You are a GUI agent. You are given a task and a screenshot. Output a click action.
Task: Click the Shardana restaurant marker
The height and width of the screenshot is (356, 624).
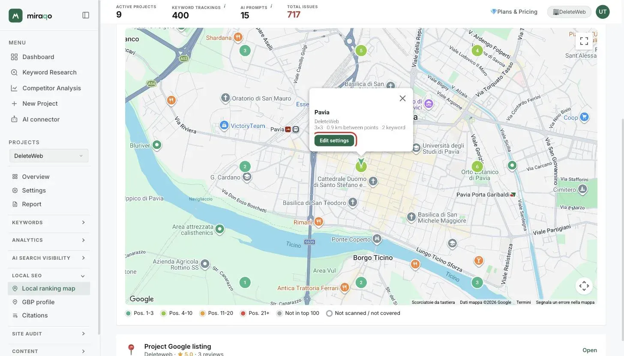click(x=238, y=37)
